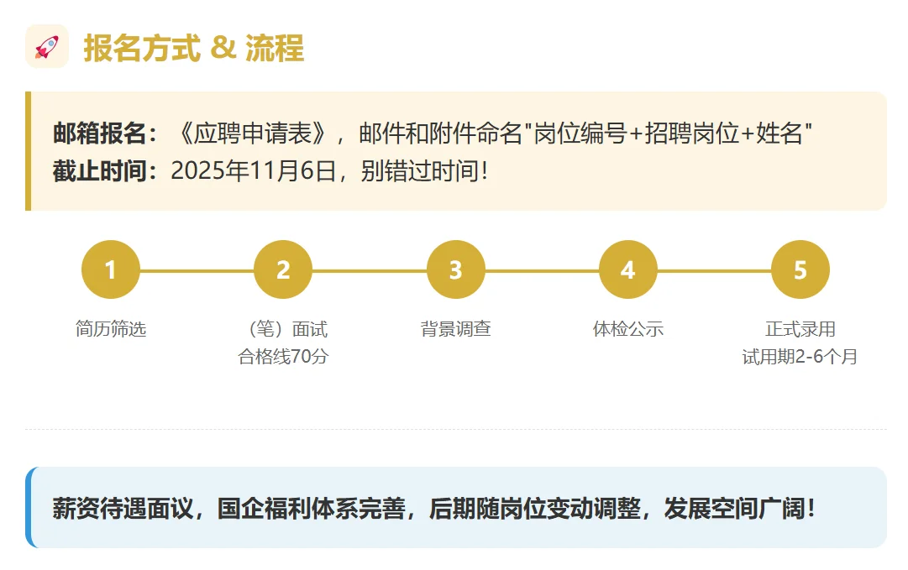Toggle the 体检公示 step label
This screenshot has height=570, width=908.
[x=628, y=329]
